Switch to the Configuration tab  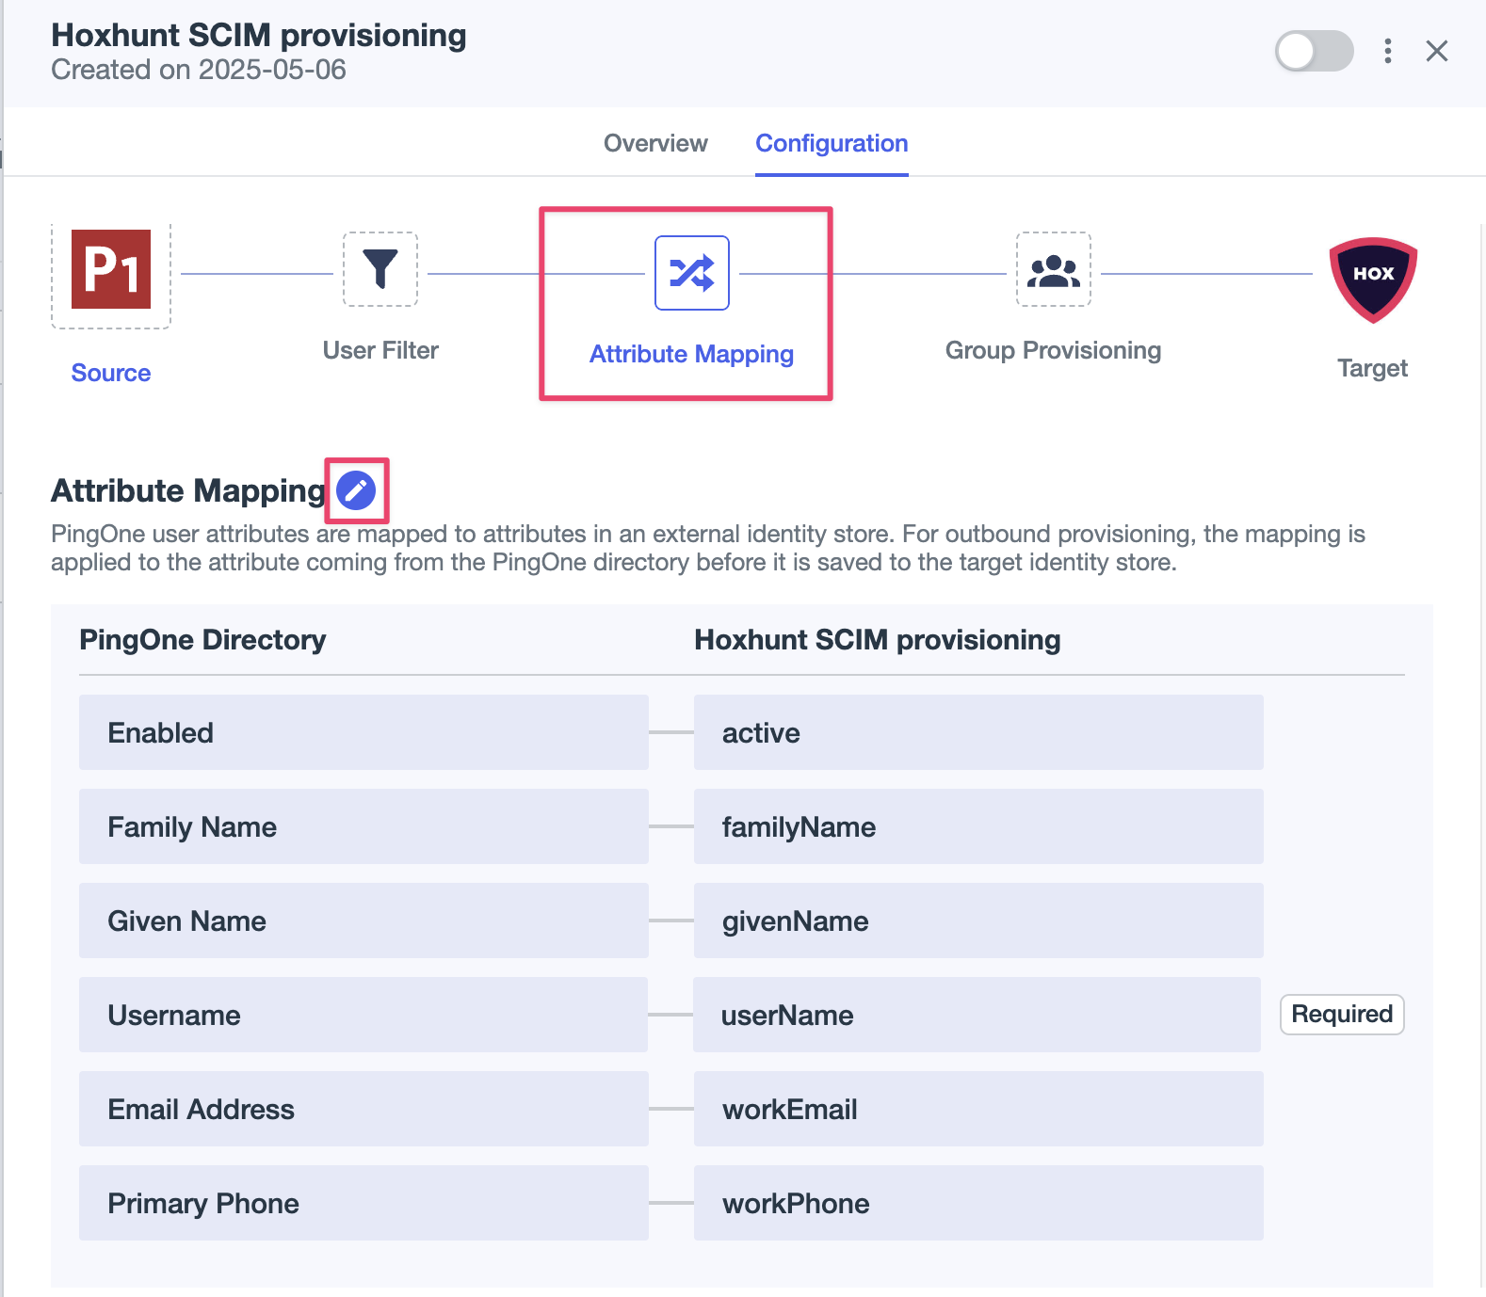[832, 143]
